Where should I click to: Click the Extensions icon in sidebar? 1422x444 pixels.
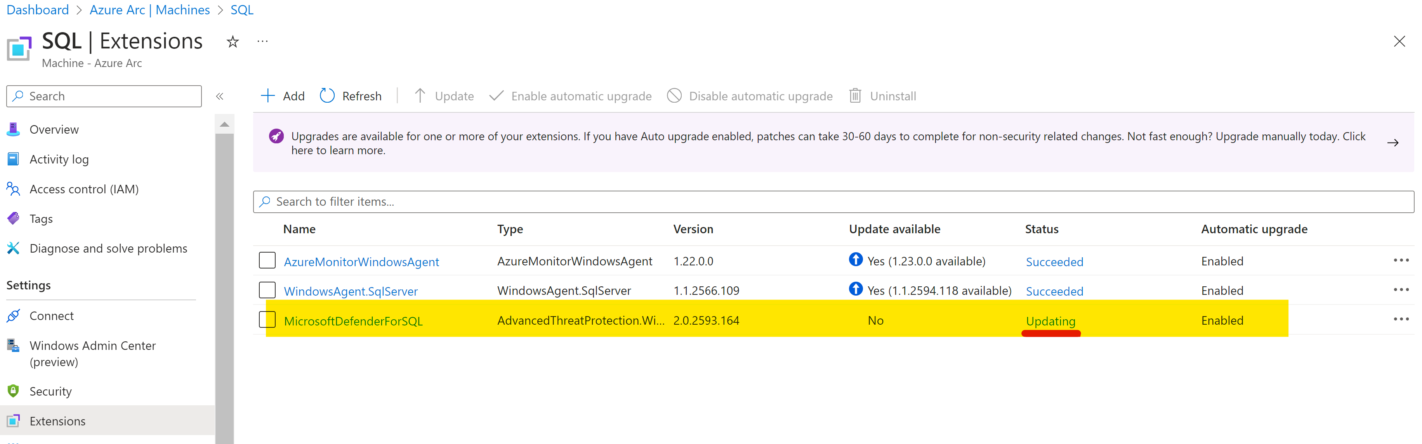(x=13, y=421)
